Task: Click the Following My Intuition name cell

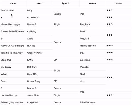Action: tap(13, 102)
